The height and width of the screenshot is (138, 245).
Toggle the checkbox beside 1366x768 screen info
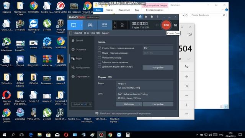pyautogui.click(x=70, y=33)
